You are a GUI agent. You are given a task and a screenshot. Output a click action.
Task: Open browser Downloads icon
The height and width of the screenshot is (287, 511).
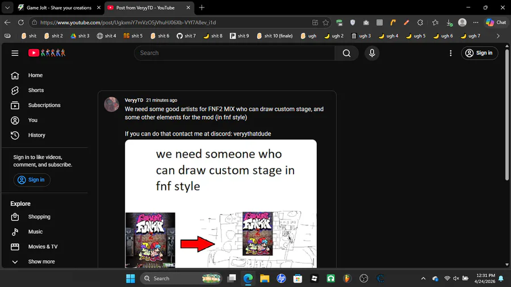click(449, 23)
